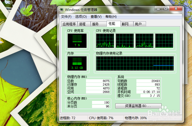The width and height of the screenshot is (192, 126).
Task: Click the 开机时间 value 0:06:17:10
Action: click(148, 92)
